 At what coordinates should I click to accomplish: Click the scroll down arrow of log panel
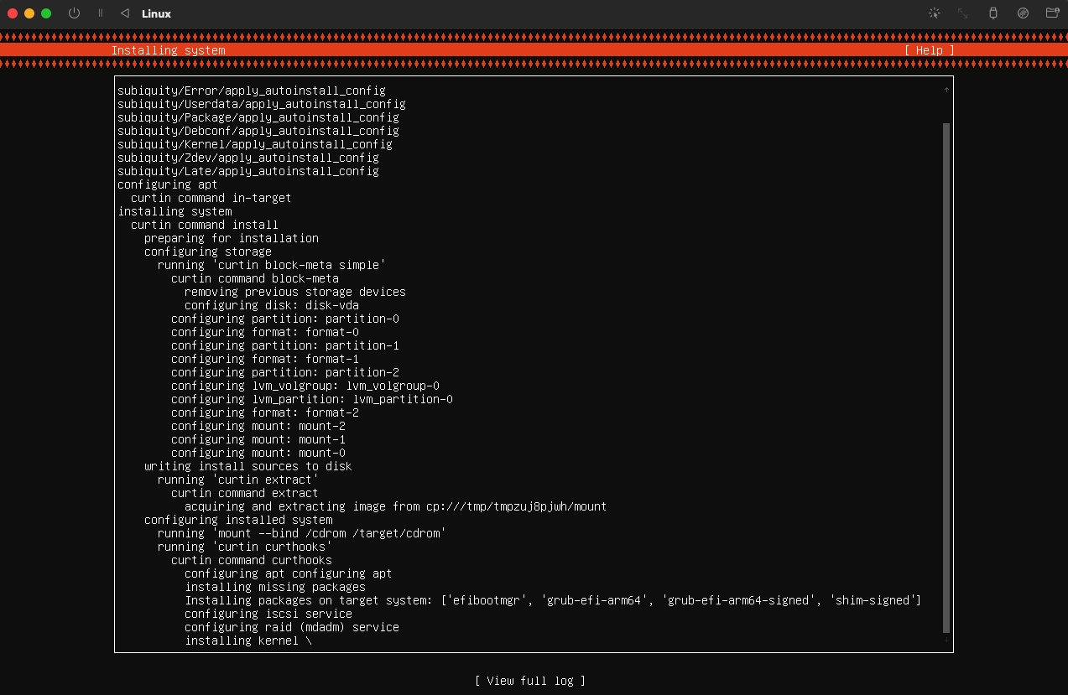tap(946, 641)
